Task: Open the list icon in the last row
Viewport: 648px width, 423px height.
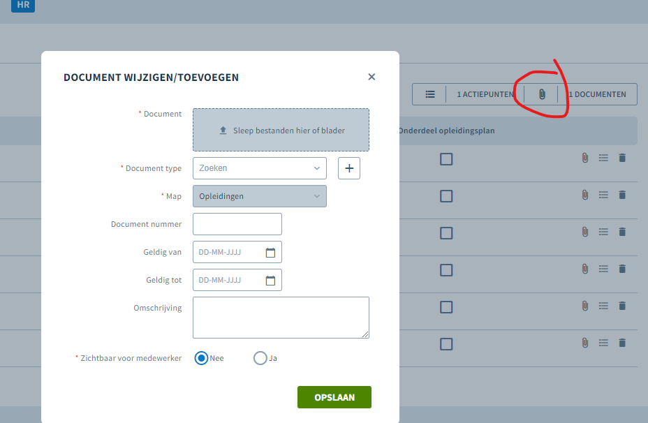Action: point(603,343)
